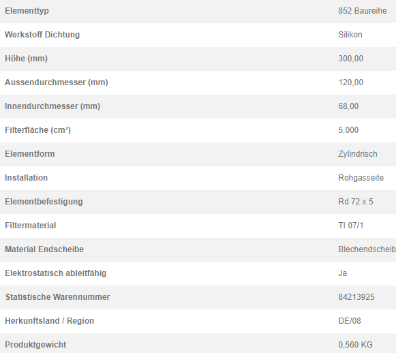The height and width of the screenshot is (353, 396).
Task: Click the Werkstoff Dichtung label
Action: (x=42, y=35)
